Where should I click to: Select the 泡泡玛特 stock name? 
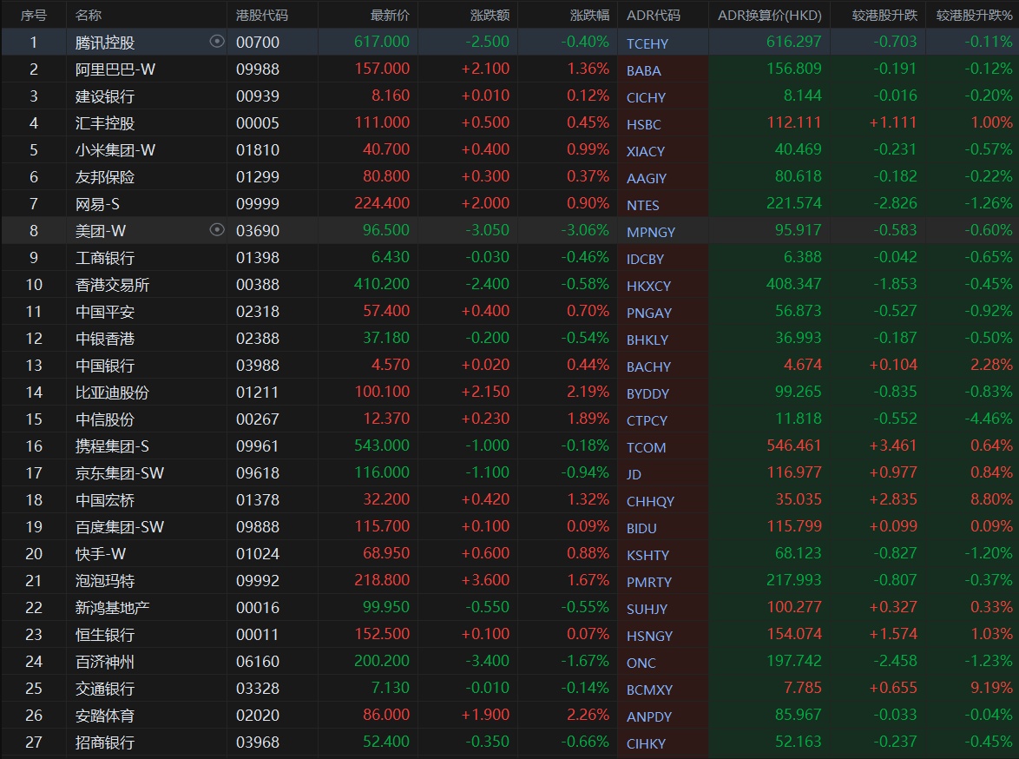(x=105, y=581)
